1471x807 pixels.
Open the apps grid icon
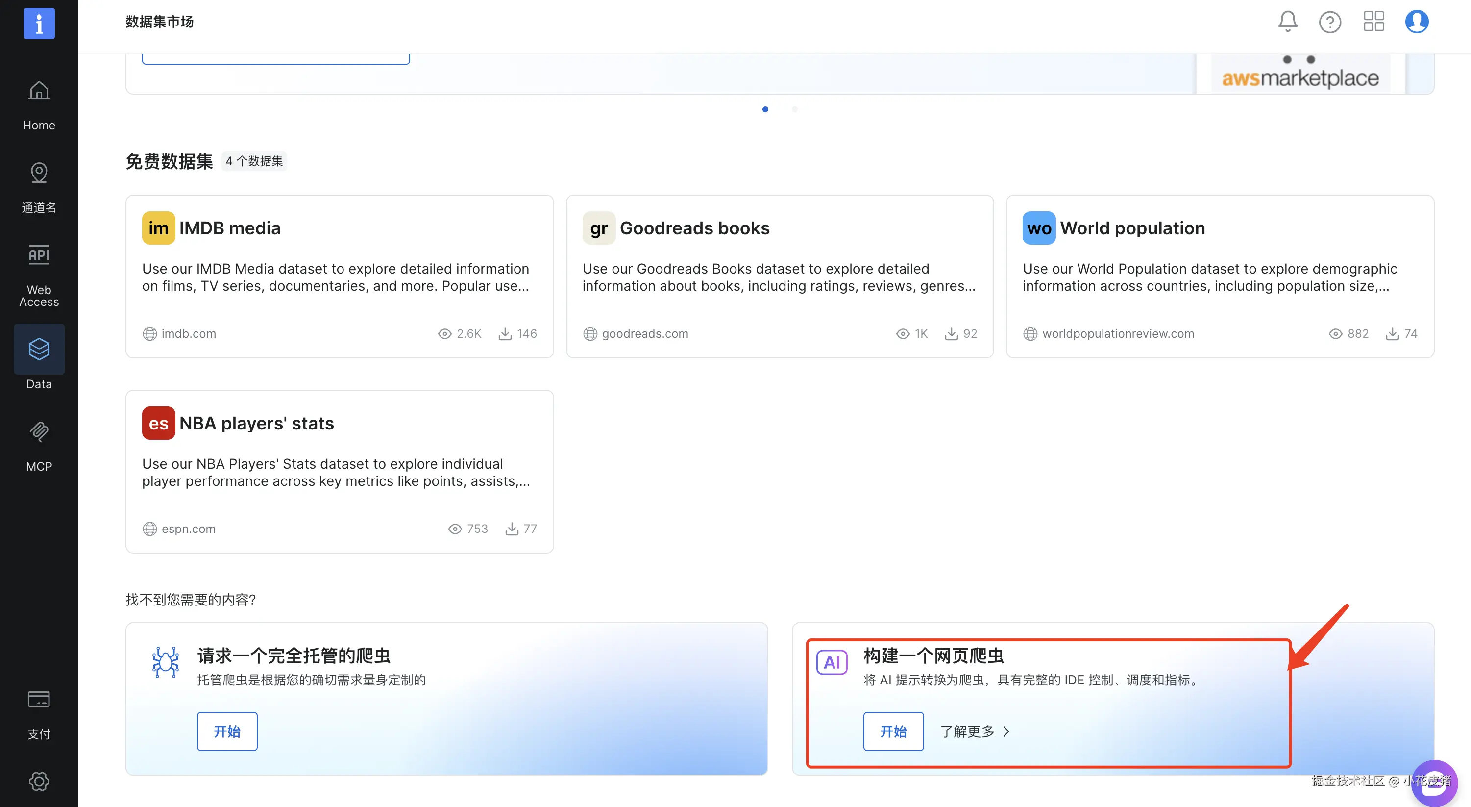pyautogui.click(x=1373, y=22)
